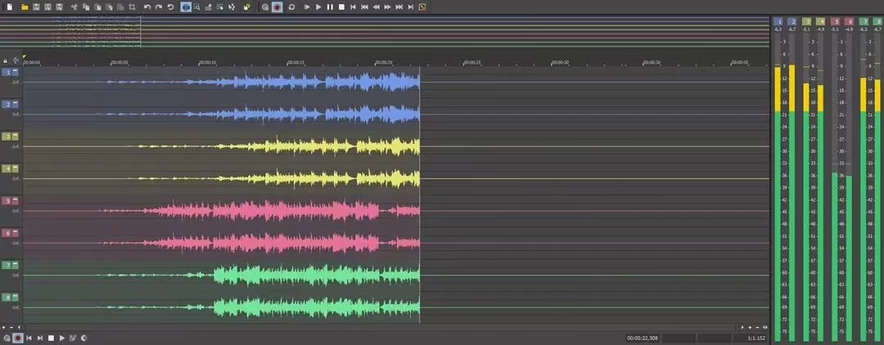Toggle channel 5 with its pink number button

(x=7, y=200)
